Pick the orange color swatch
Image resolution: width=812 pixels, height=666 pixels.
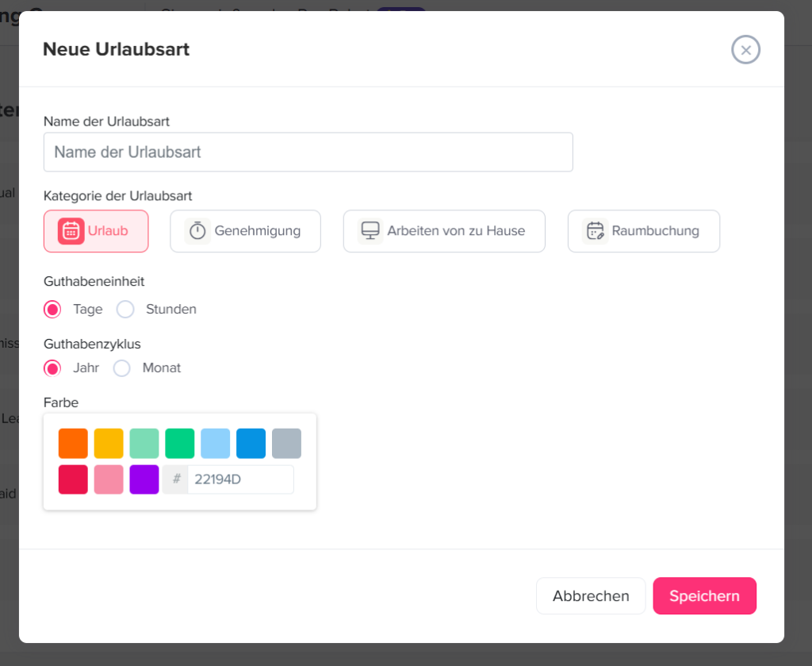73,444
